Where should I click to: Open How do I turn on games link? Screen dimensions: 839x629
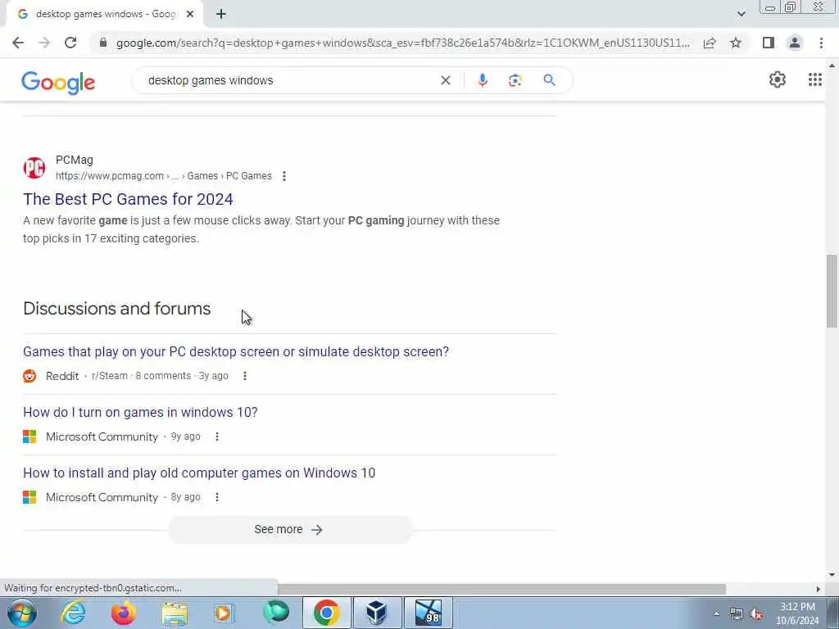coord(140,413)
